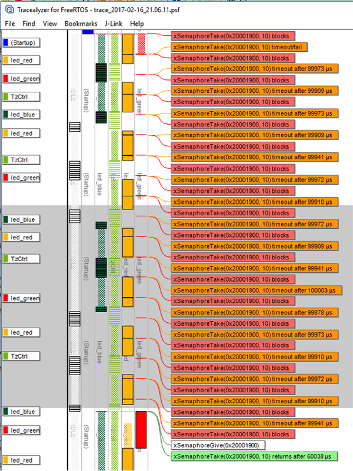
Task: Click the bottom-most led_blue task label
Action: (x=21, y=412)
